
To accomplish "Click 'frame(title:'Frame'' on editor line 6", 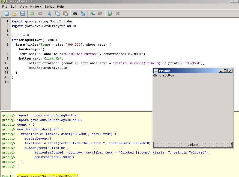I will (x=34, y=45).
